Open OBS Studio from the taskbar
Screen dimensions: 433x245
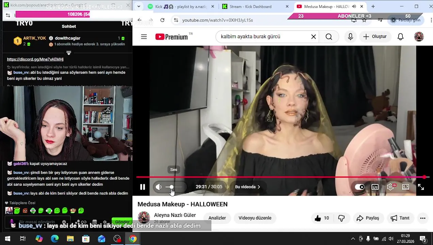(117, 239)
